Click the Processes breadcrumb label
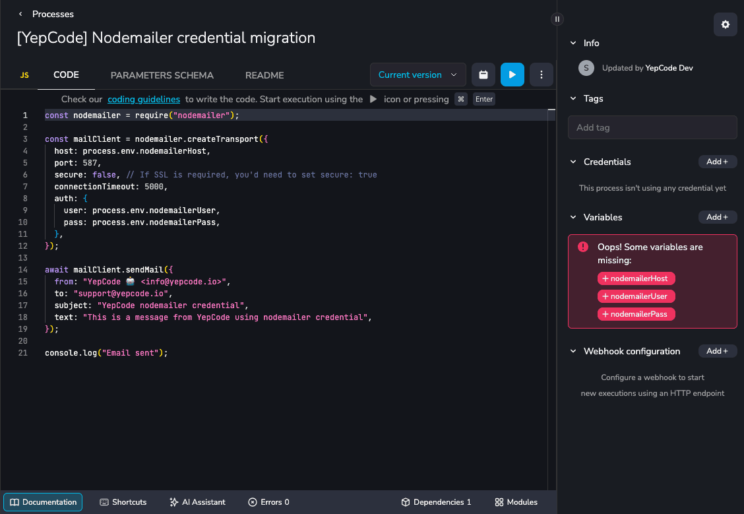The width and height of the screenshot is (744, 514). (53, 15)
